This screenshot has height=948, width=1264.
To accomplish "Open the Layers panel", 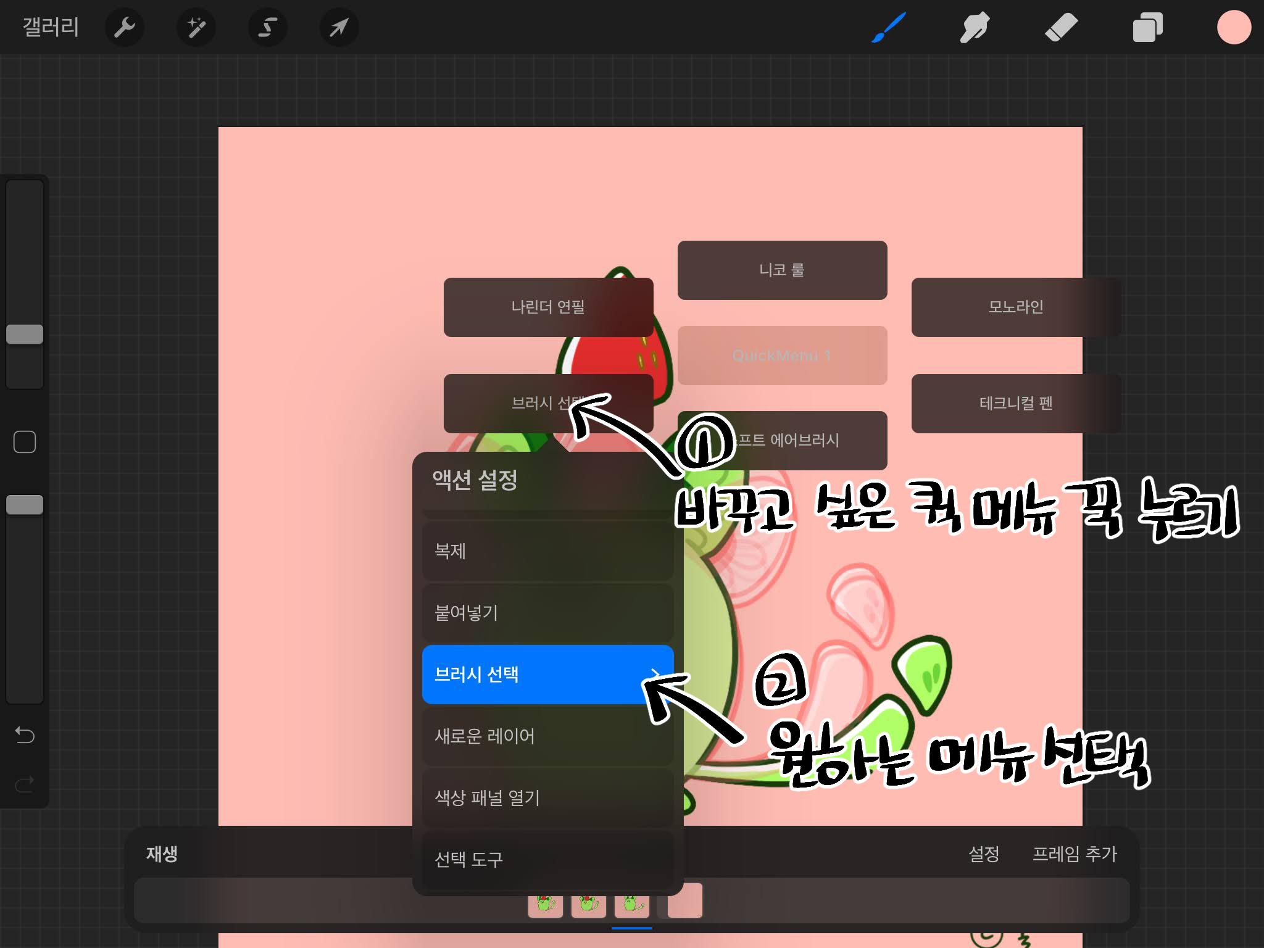I will tap(1147, 27).
